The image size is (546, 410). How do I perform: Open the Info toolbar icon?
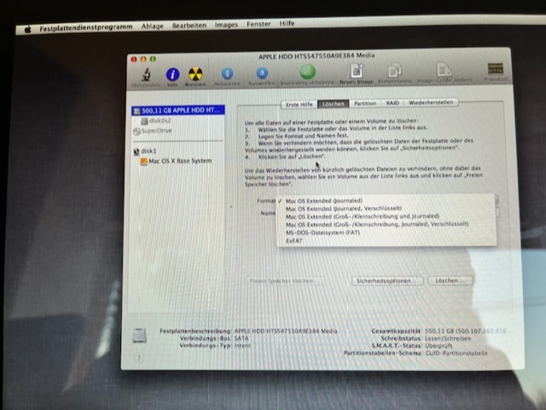point(172,74)
